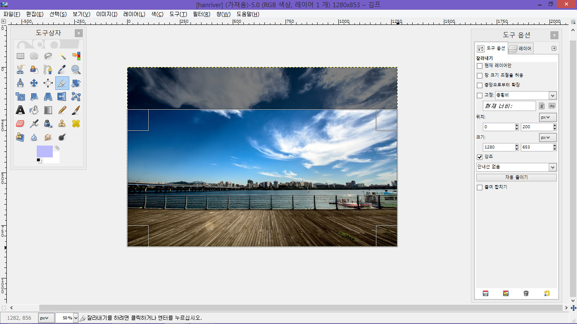Select the Alignment tool
The height and width of the screenshot is (324, 577).
48,83
